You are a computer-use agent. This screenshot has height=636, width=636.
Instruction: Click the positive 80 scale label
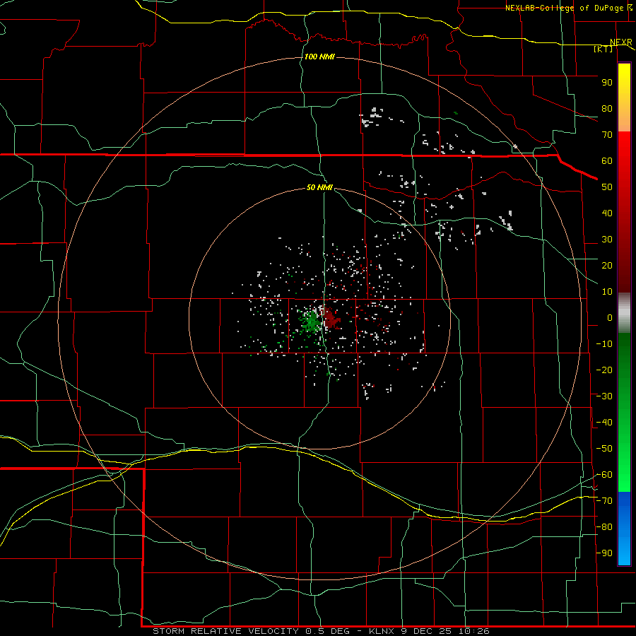[607, 108]
